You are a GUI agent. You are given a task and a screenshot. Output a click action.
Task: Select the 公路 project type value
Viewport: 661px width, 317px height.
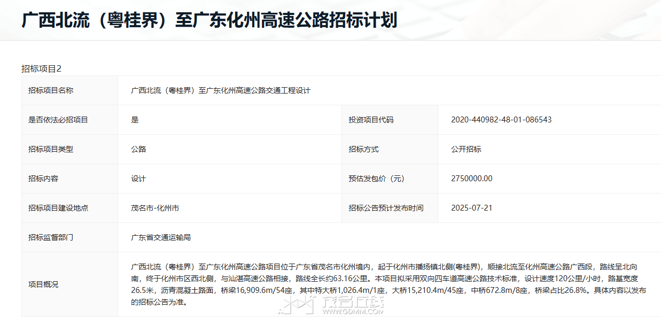tap(138, 149)
